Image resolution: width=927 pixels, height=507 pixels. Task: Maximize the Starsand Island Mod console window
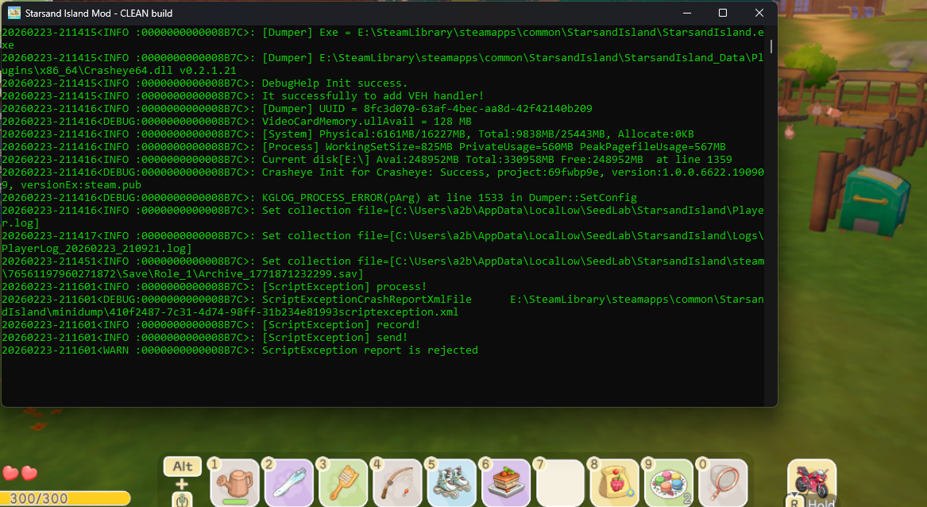coord(722,13)
